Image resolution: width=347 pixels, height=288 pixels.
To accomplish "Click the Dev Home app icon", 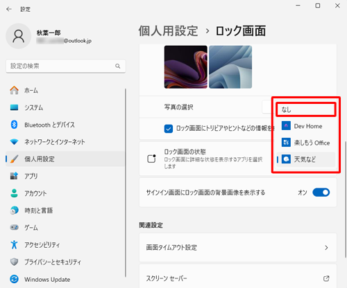I will [x=286, y=126].
